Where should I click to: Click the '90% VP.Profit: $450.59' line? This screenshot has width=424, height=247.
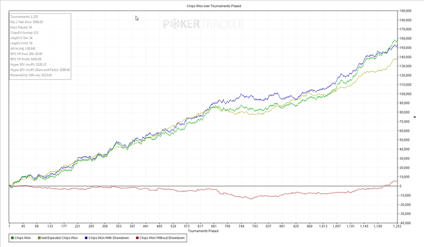(26, 59)
